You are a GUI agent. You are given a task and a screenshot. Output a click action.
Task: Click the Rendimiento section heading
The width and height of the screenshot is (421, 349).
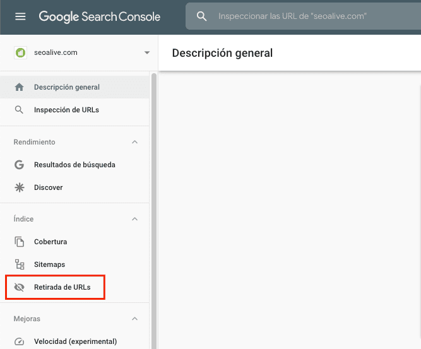(34, 142)
